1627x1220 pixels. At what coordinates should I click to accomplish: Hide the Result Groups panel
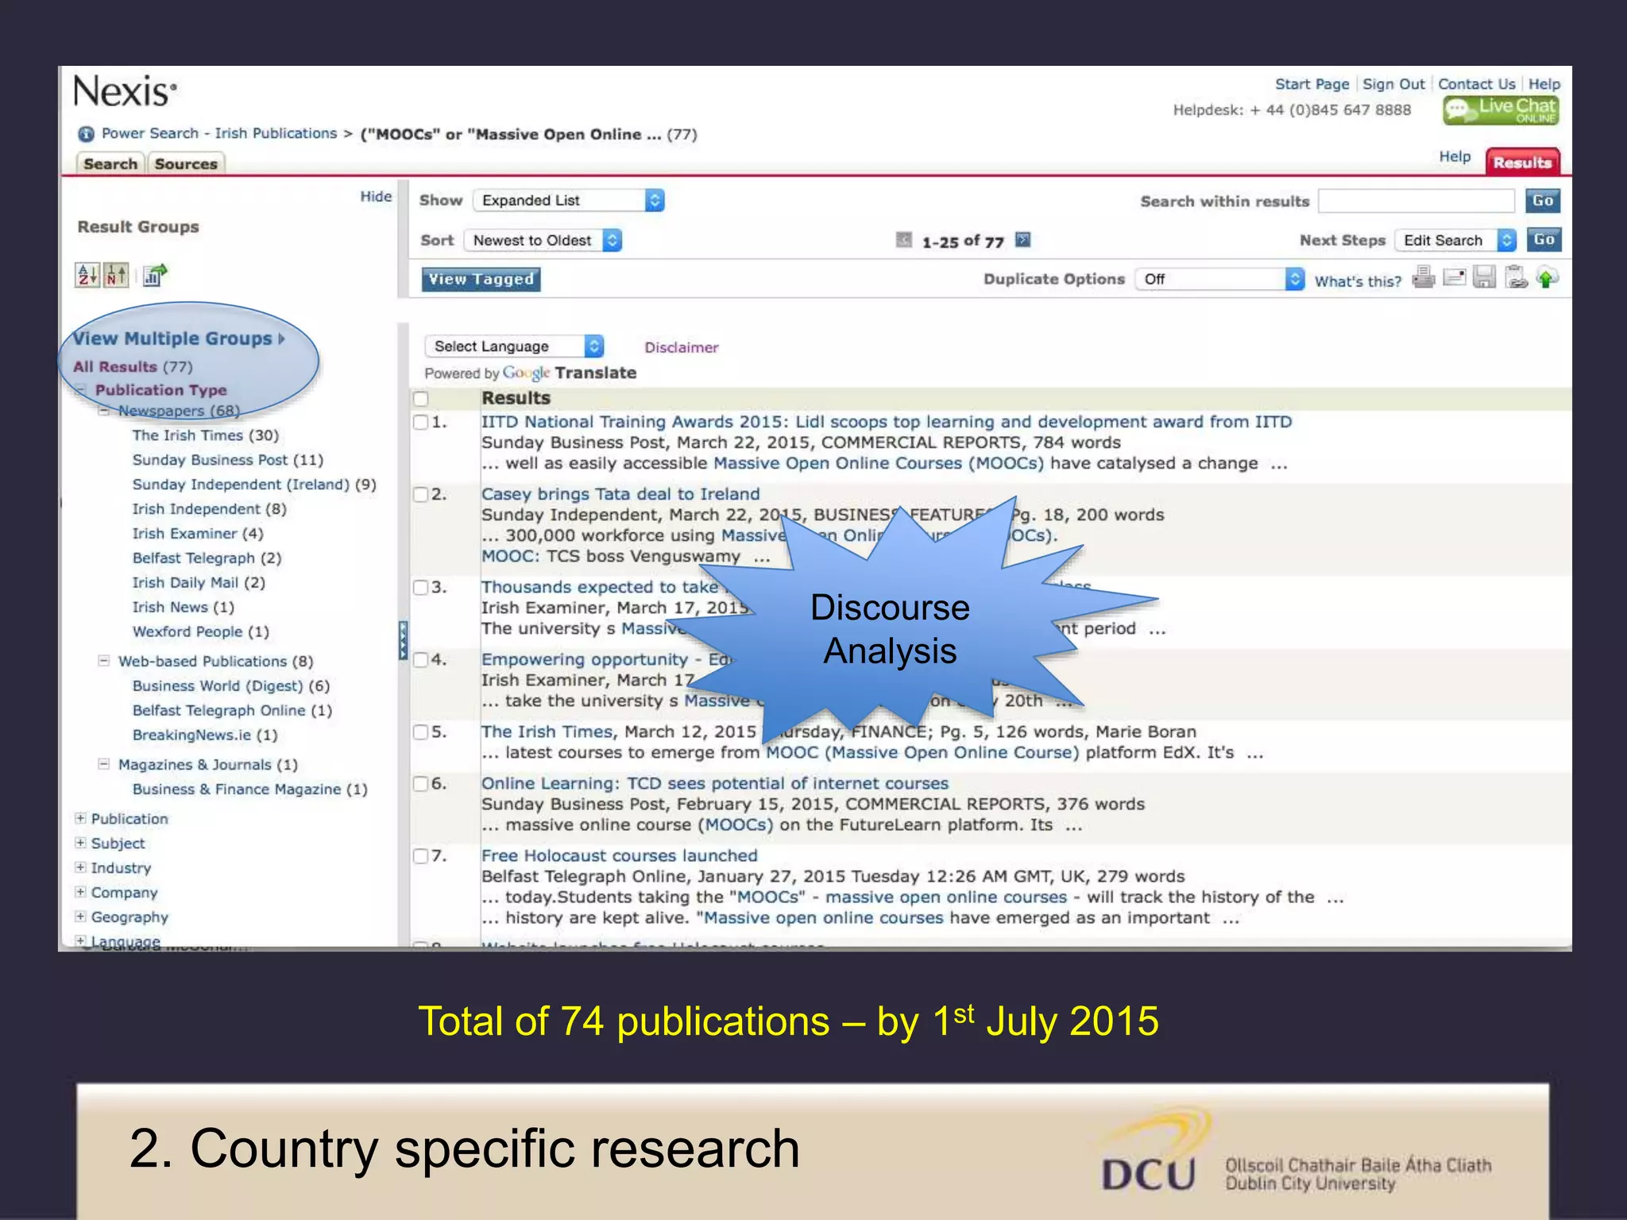[x=376, y=196]
